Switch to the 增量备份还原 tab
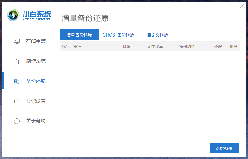248x159 pixels. (79, 35)
